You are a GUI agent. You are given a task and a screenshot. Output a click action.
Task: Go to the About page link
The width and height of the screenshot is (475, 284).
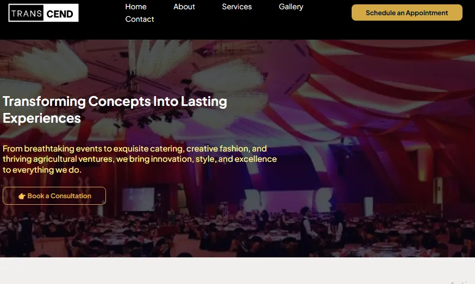(184, 7)
